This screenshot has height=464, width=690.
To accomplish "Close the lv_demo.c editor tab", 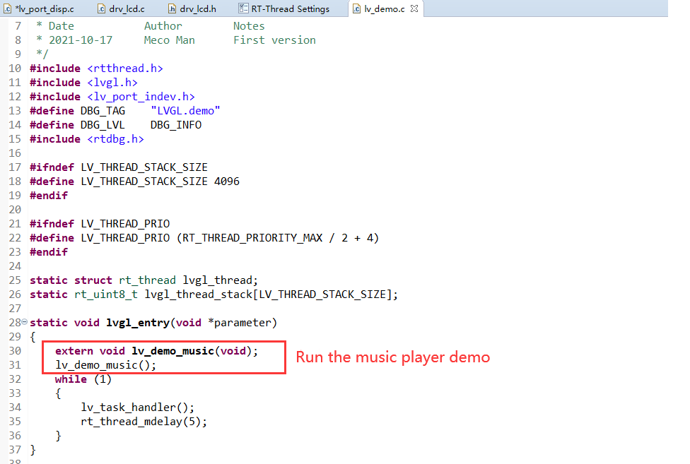I will [x=414, y=9].
